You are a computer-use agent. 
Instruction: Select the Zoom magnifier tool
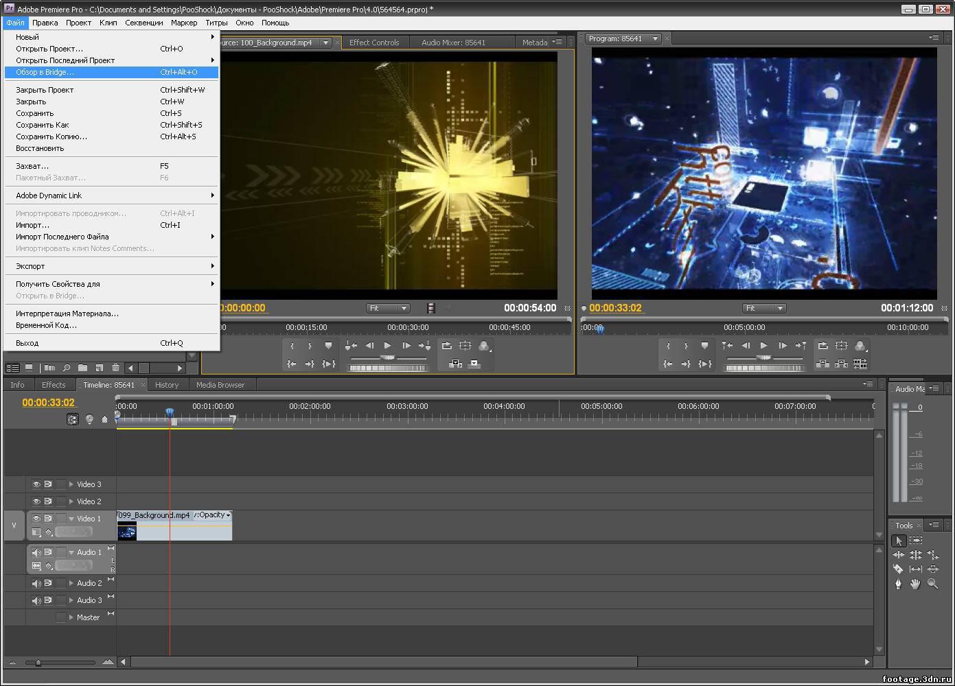coord(932,584)
